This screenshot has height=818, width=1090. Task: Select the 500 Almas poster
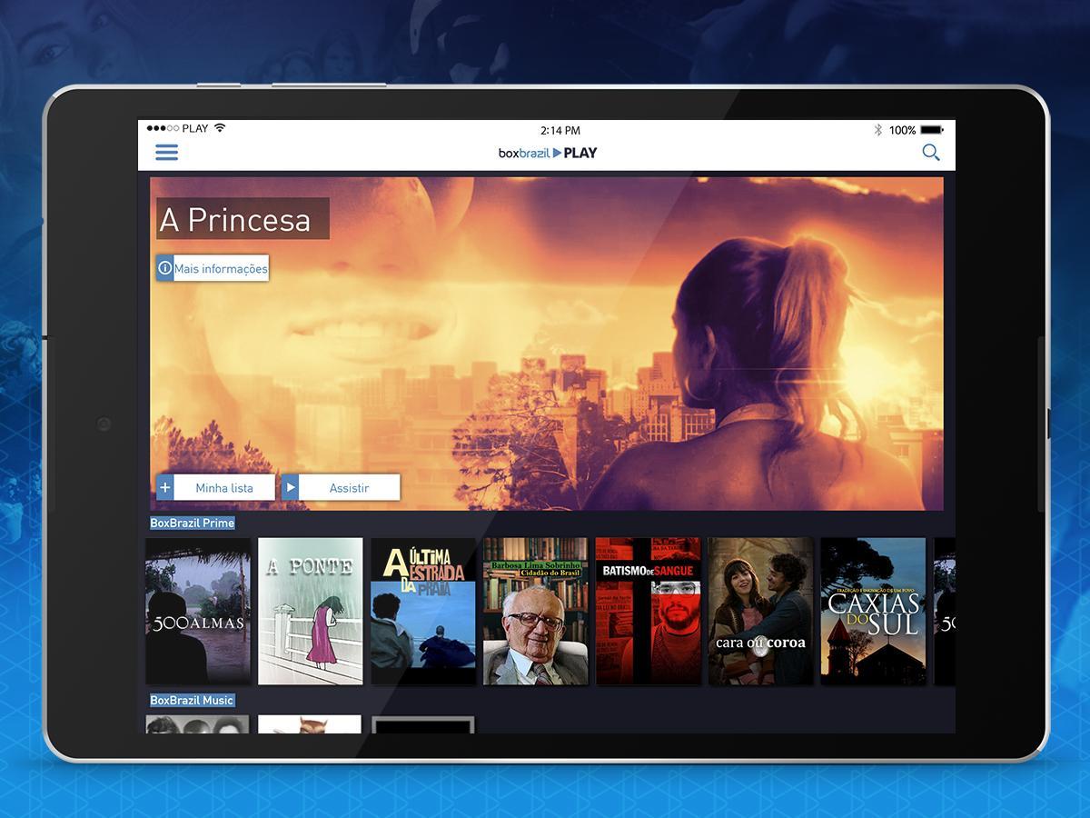point(198,611)
